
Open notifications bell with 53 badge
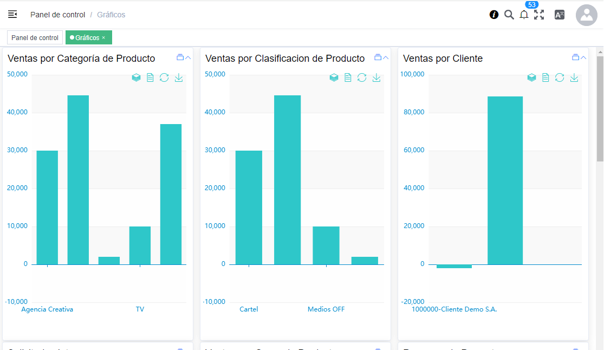click(524, 15)
